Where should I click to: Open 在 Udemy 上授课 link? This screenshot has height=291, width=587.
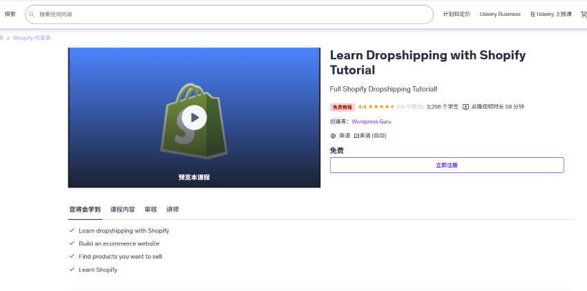(x=550, y=14)
